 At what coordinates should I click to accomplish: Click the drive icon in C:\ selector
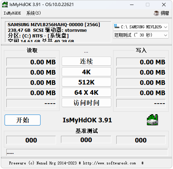[117, 27]
